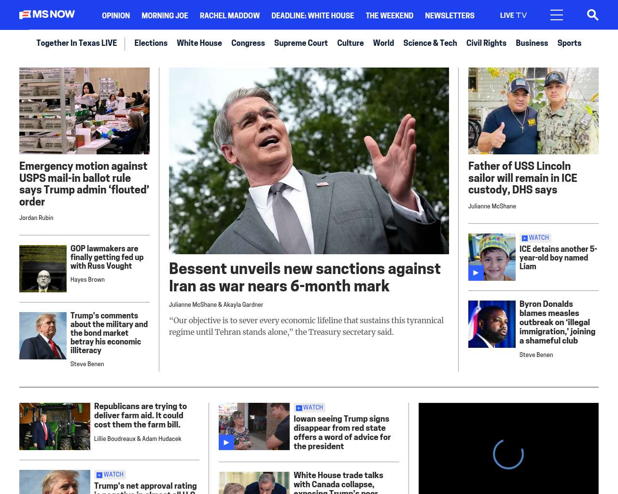Read Iowan seeing Trump signs disappear headline
The image size is (618, 494).
click(342, 433)
